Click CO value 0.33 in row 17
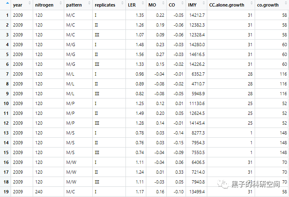This screenshot has height=197, width=289. point(179,172)
